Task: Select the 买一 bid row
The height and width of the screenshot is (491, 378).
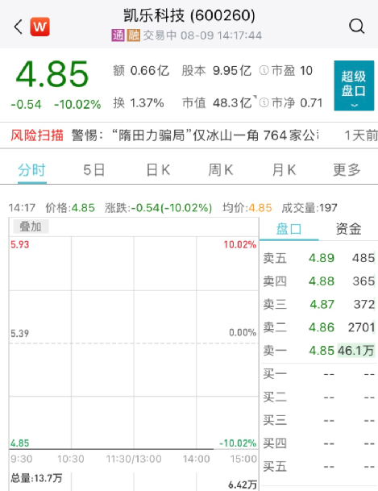Action: [319, 374]
